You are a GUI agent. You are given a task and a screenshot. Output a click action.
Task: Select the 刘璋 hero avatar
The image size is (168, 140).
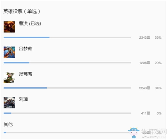click(9, 102)
